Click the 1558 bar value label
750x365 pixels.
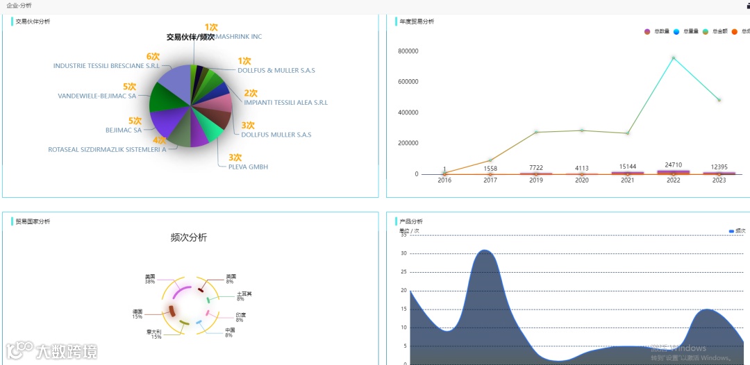pyautogui.click(x=490, y=168)
